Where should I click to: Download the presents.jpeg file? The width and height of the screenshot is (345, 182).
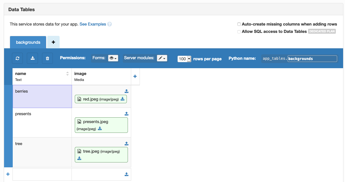pos(100,128)
